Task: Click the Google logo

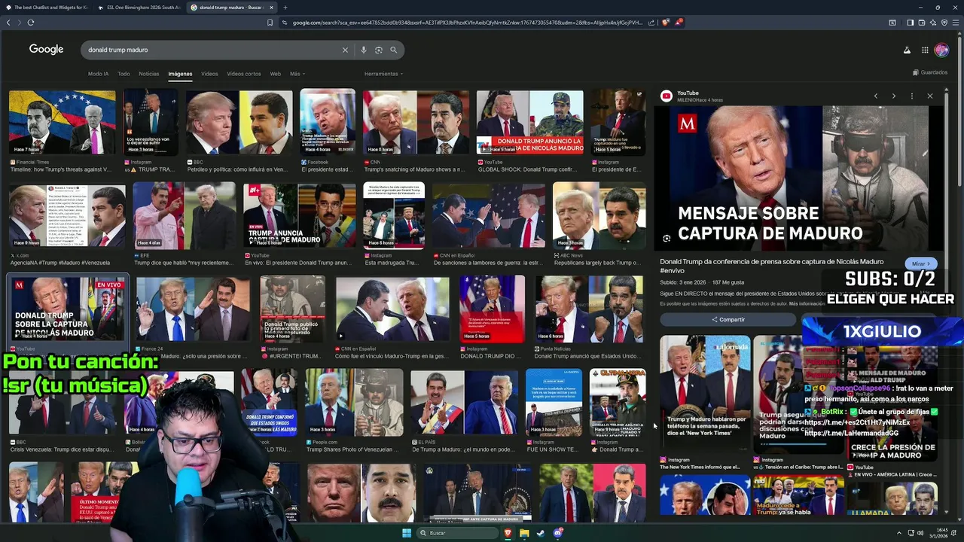Action: (x=46, y=49)
